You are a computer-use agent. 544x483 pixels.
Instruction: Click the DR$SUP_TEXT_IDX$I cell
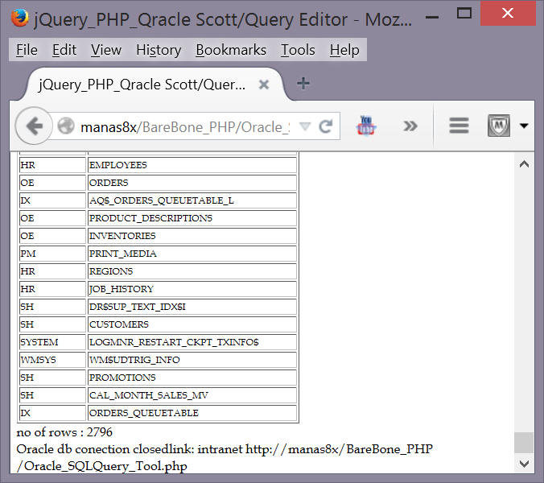192,307
